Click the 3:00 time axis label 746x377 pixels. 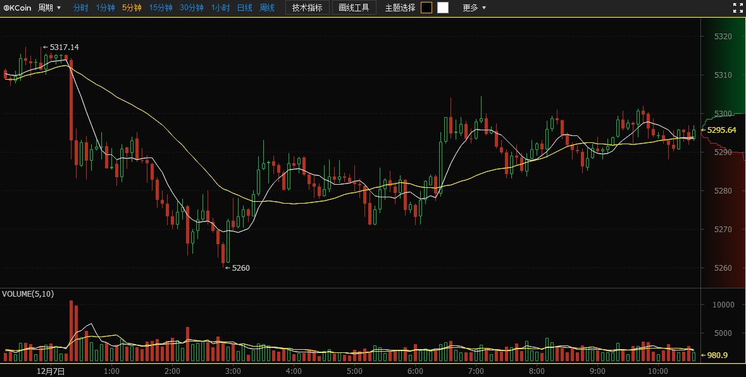tap(233, 371)
